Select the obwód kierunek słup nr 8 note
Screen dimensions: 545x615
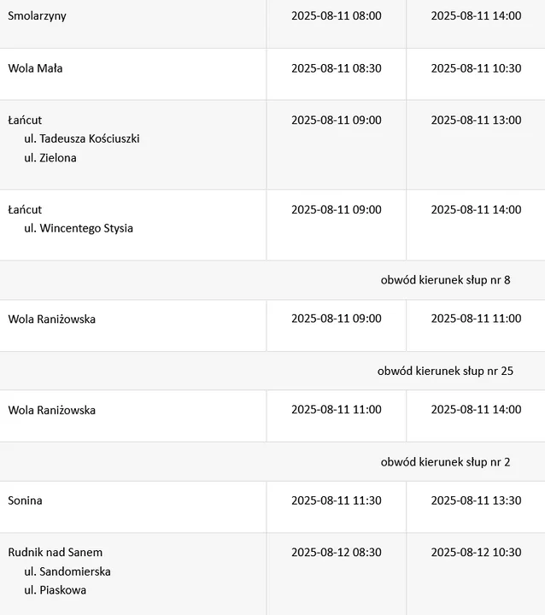[445, 280]
